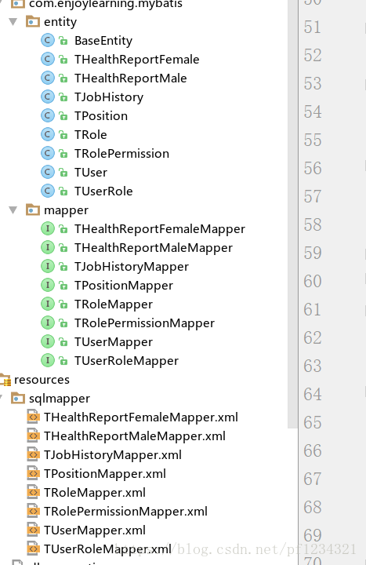Click the class icon next to TUserRole

click(x=48, y=191)
